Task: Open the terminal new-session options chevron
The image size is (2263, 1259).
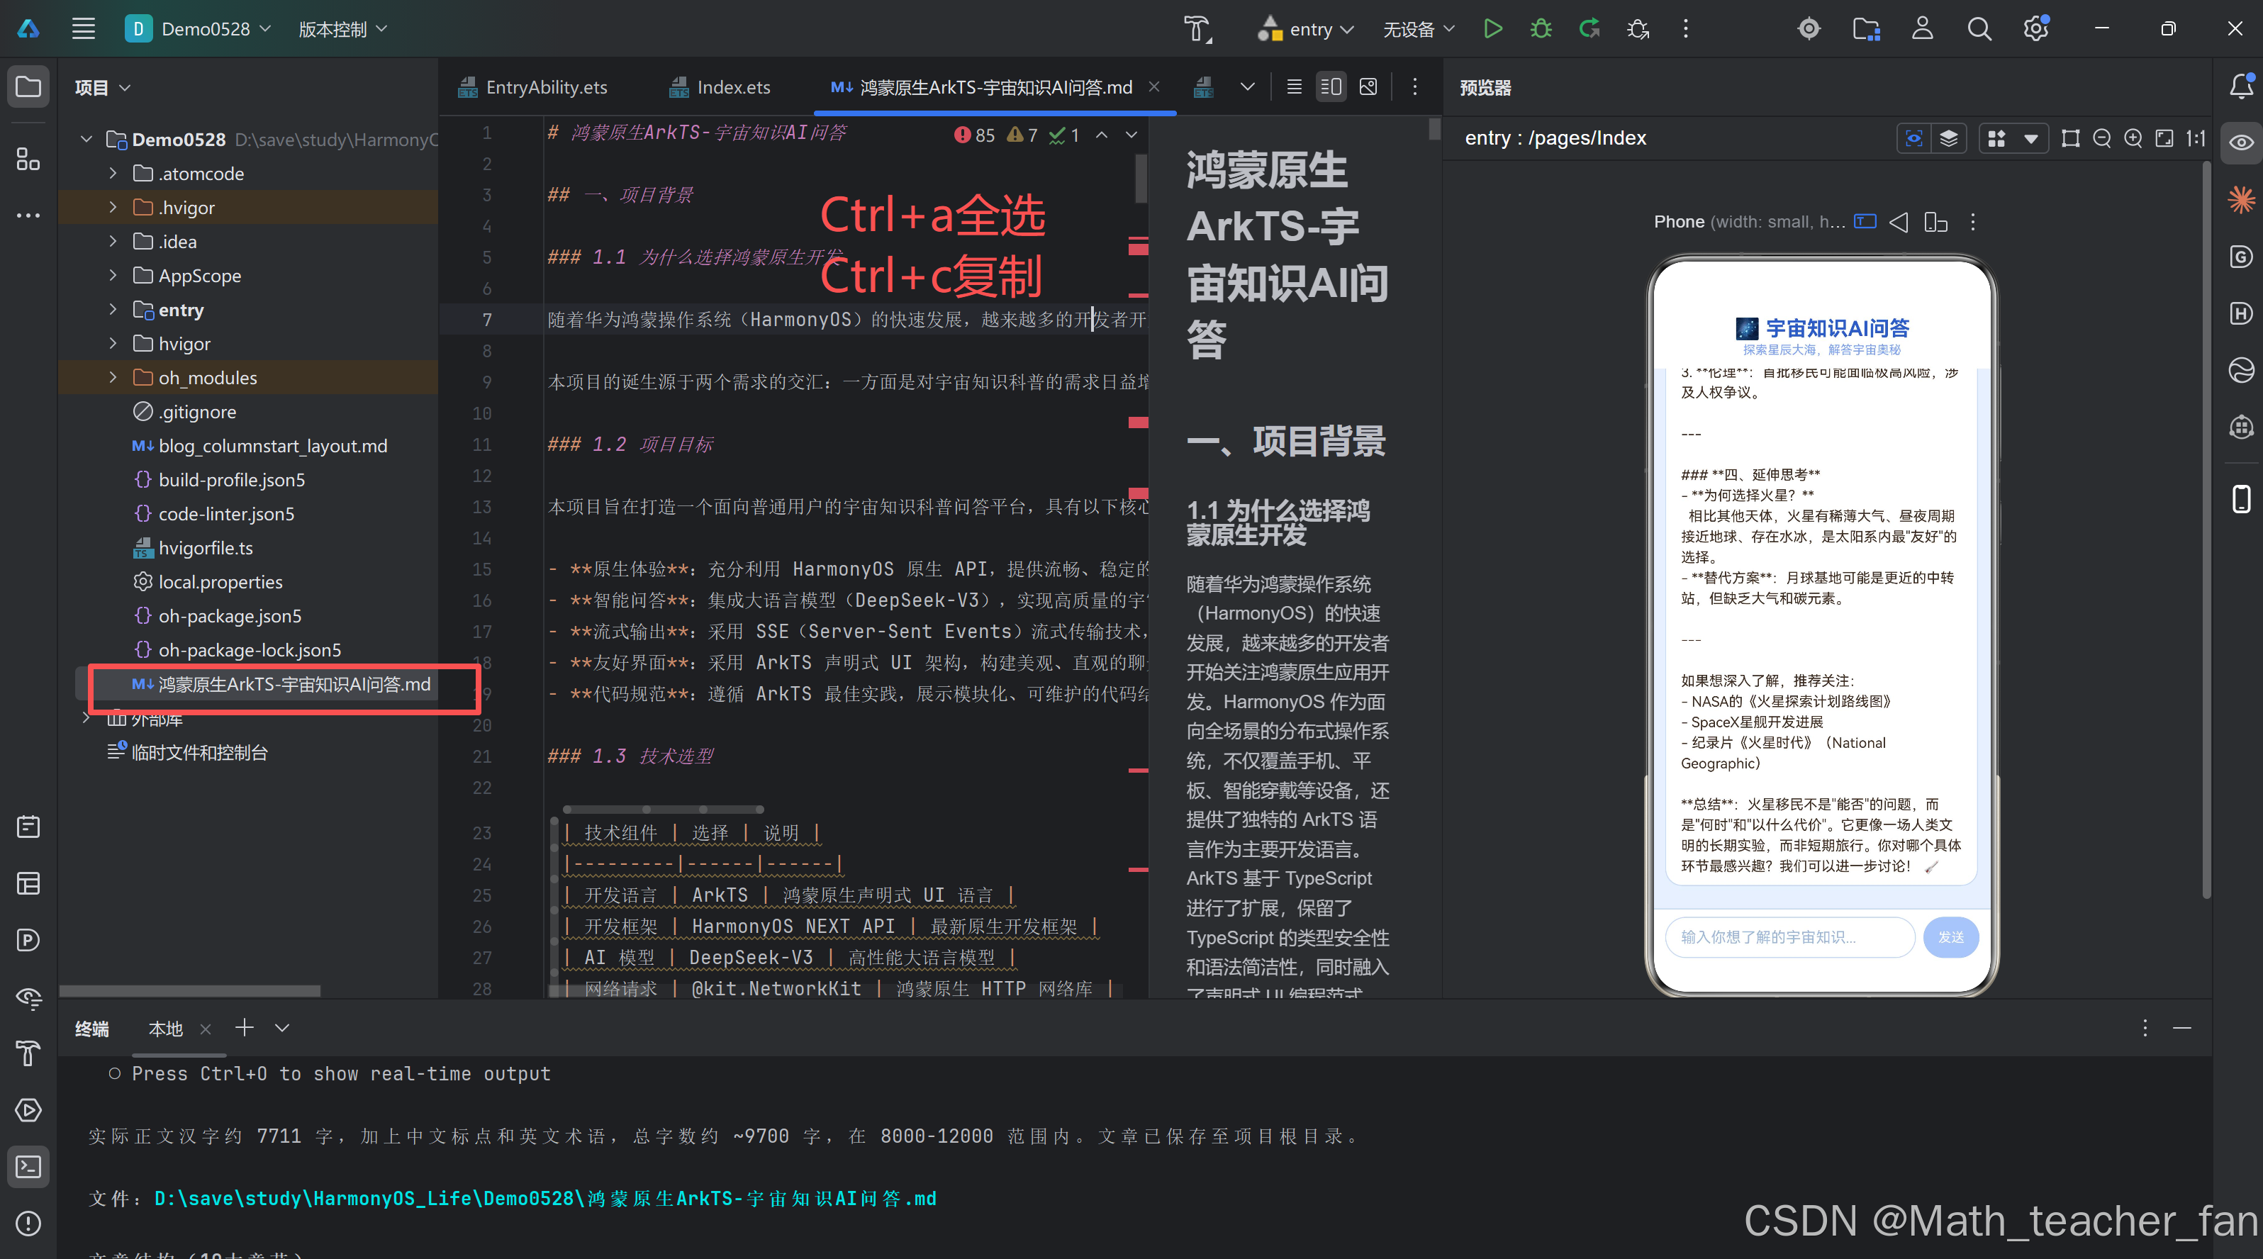Action: [282, 1028]
